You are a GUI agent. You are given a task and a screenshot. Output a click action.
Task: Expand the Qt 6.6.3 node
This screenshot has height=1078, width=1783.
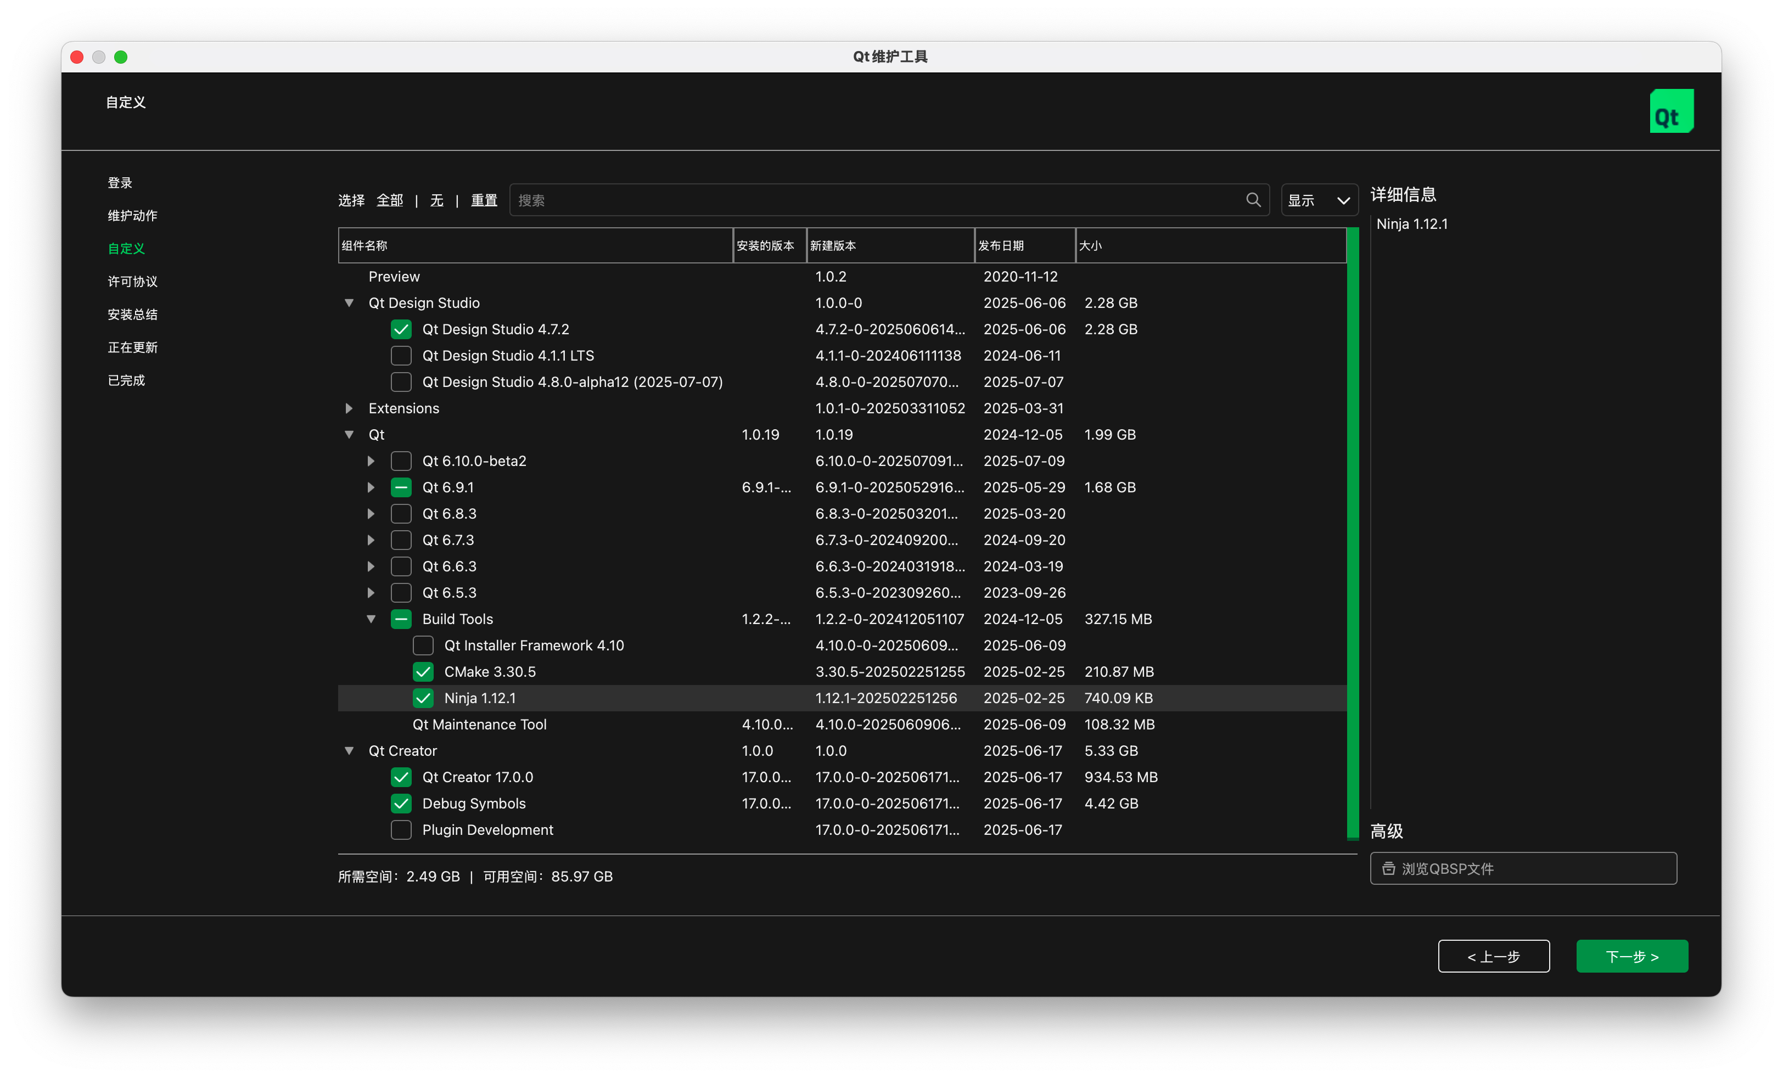coord(371,566)
